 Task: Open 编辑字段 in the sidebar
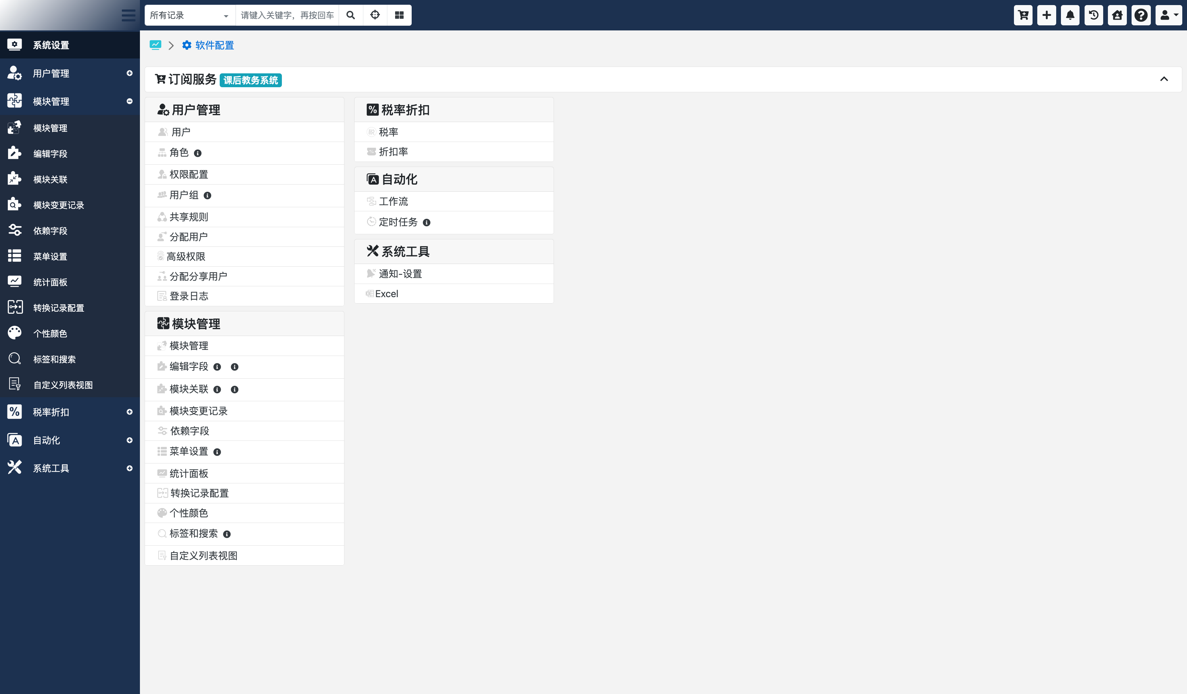click(x=70, y=153)
